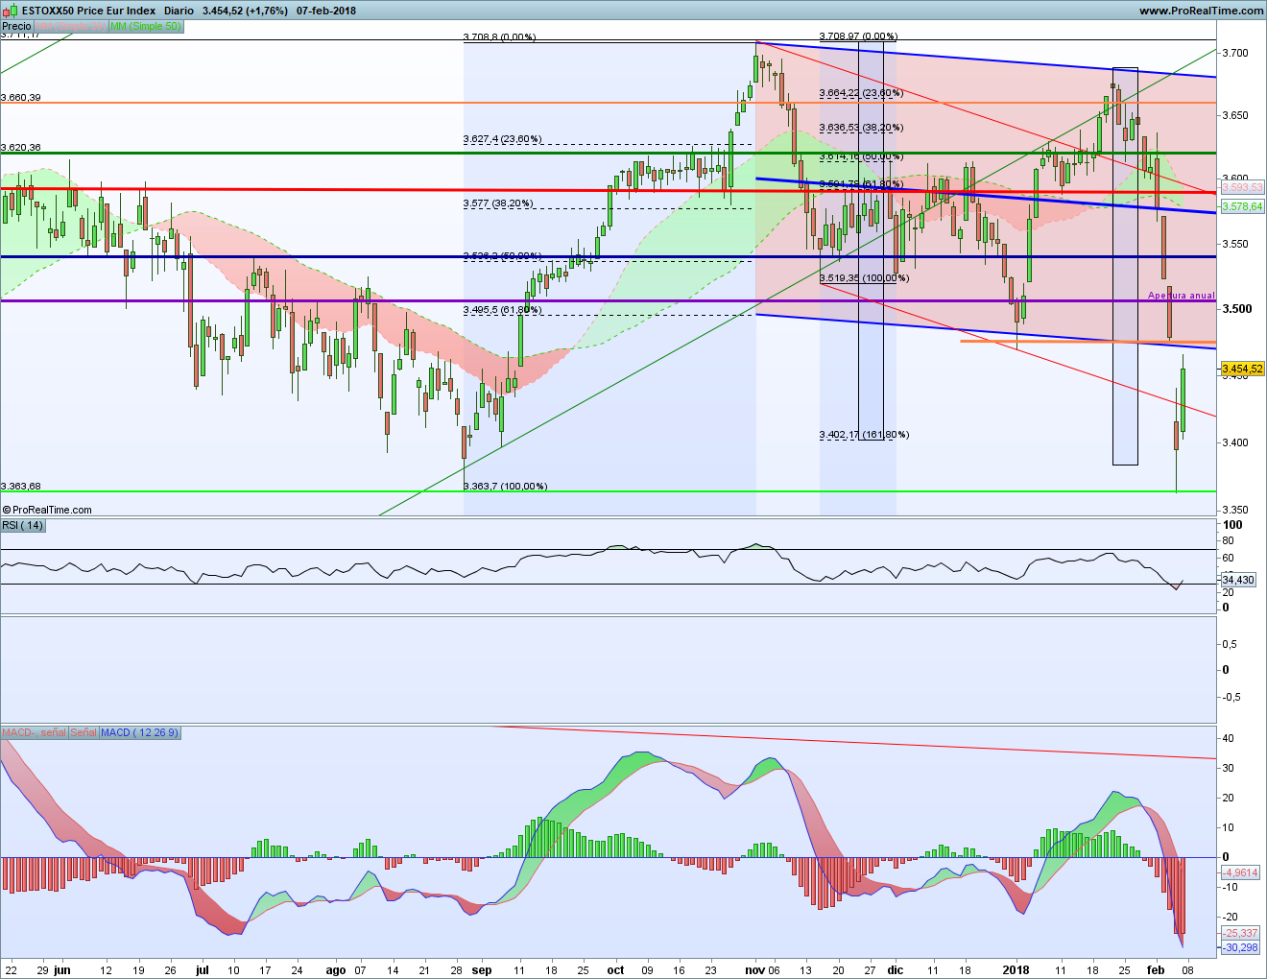Toggle the MM (Simple 20) moving average label
The width and height of the screenshot is (1267, 979).
71,26
